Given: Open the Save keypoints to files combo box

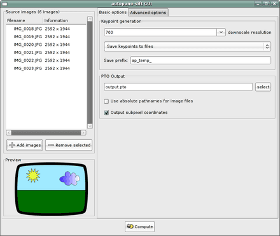Looking at the screenshot, I should click(x=187, y=46).
